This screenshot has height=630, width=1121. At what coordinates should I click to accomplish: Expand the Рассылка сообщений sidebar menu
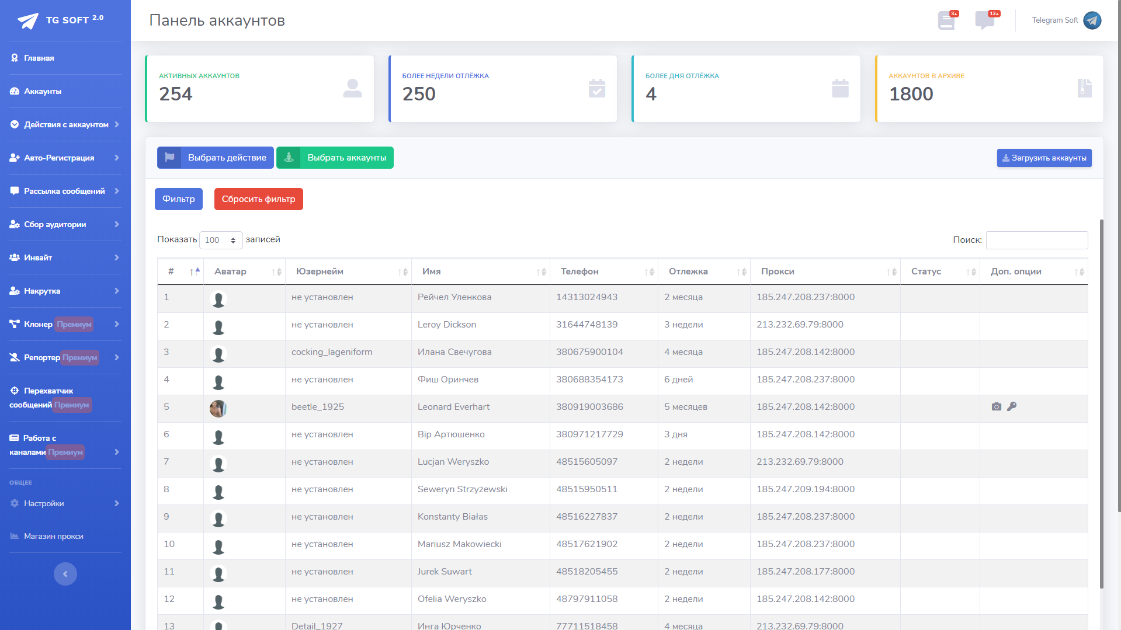point(65,191)
